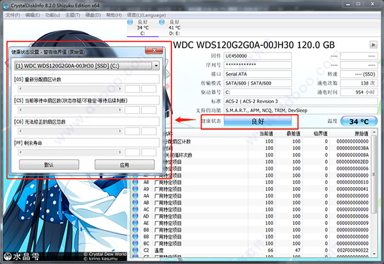Image resolution: width=384 pixels, height=264 pixels.
Task: Click the up arrow of the attribute list scrollbar
Action: tap(374, 133)
